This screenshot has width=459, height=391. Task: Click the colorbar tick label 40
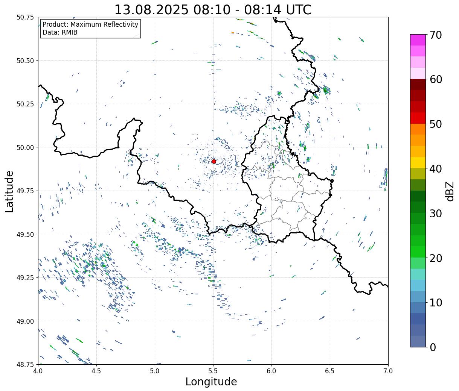click(x=436, y=169)
